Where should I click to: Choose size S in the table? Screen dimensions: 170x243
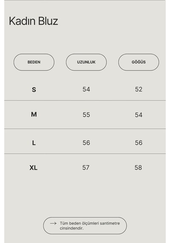click(34, 90)
